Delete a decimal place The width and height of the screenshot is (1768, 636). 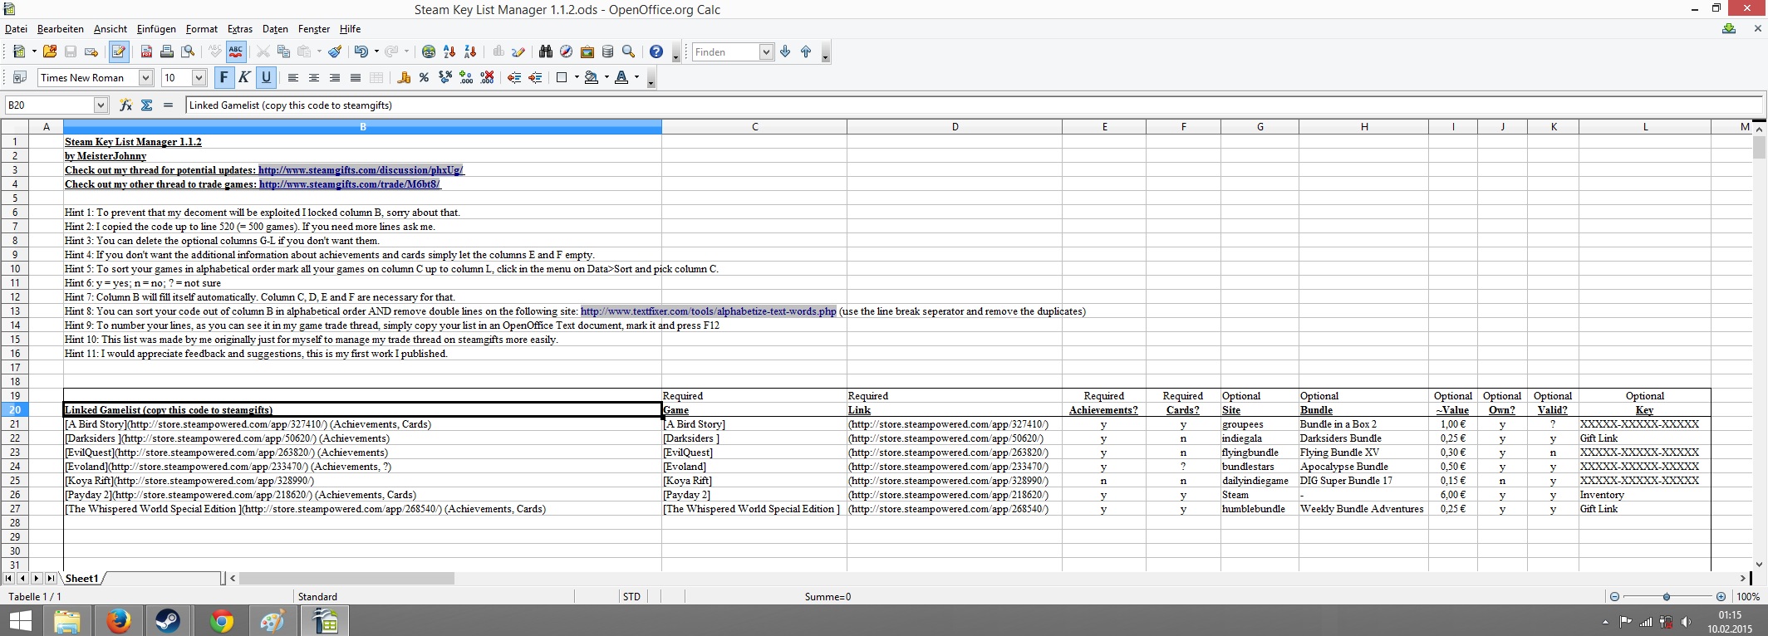click(x=488, y=77)
